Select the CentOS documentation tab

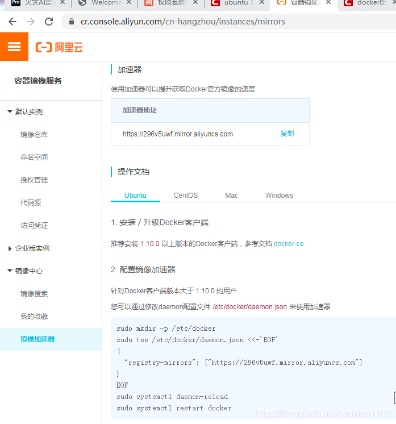pos(186,196)
